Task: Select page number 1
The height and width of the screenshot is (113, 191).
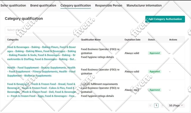Action: (156, 105)
